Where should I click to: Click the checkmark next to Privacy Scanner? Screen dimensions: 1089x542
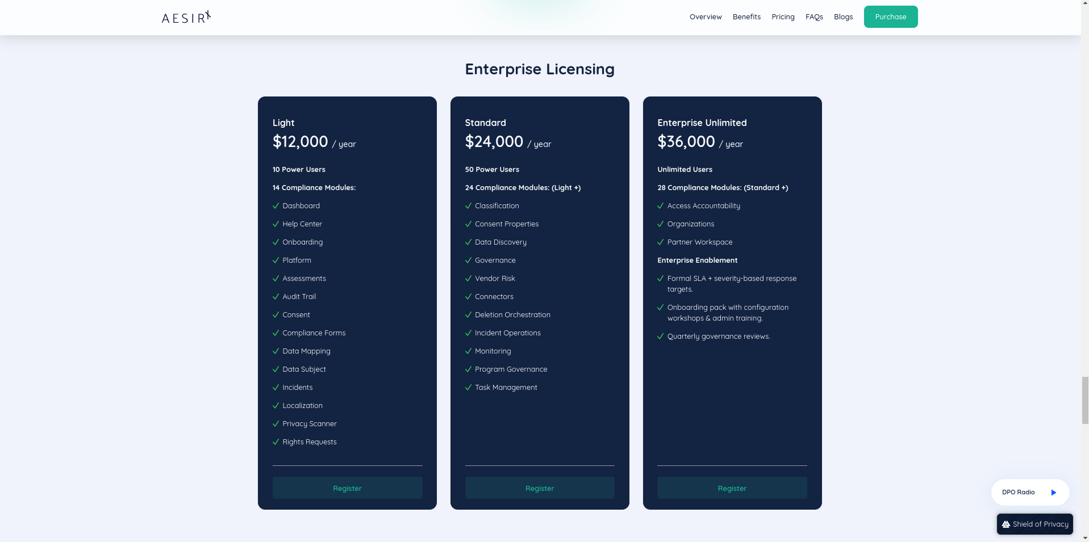[x=276, y=424]
